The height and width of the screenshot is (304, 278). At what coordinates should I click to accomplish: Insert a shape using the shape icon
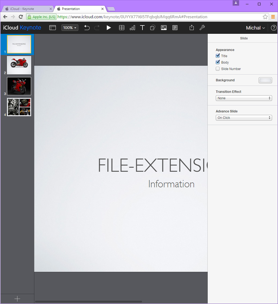(x=153, y=28)
